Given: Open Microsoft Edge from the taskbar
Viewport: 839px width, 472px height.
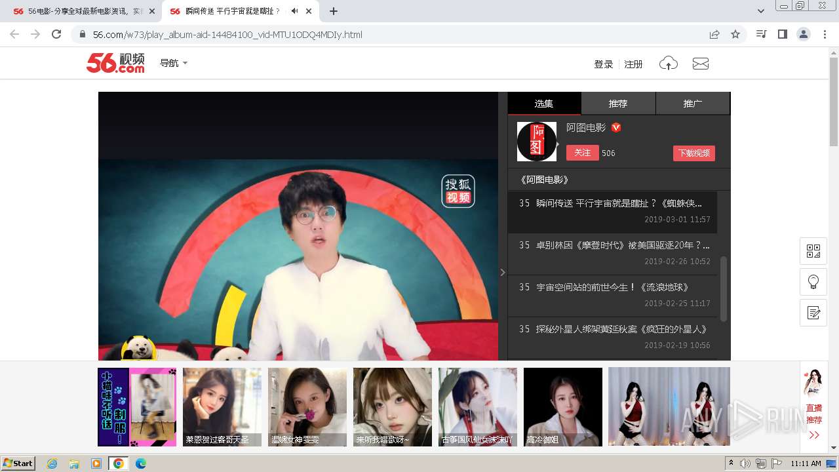Looking at the screenshot, I should pos(140,463).
